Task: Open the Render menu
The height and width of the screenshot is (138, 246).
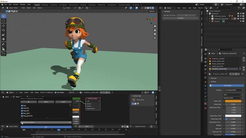Action: tap(15, 5)
